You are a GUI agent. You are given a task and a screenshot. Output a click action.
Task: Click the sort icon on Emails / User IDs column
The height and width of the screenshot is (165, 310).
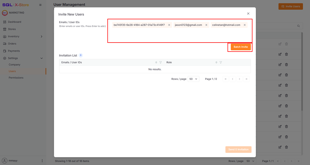[156, 62]
